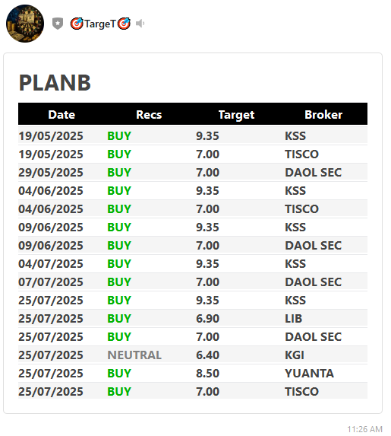Screen dimensions: 391x436
Task: Click the Broker column header
Action: coord(323,115)
